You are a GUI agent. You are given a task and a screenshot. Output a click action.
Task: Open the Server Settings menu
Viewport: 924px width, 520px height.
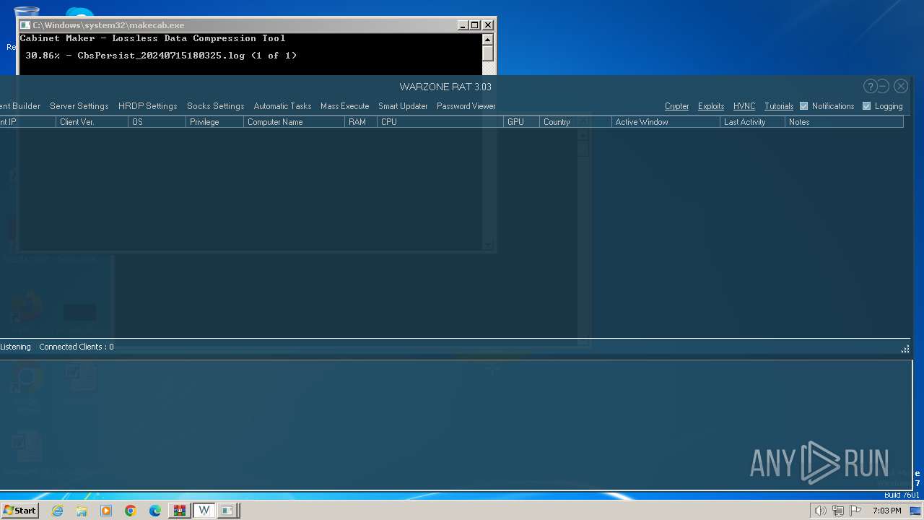coord(79,106)
